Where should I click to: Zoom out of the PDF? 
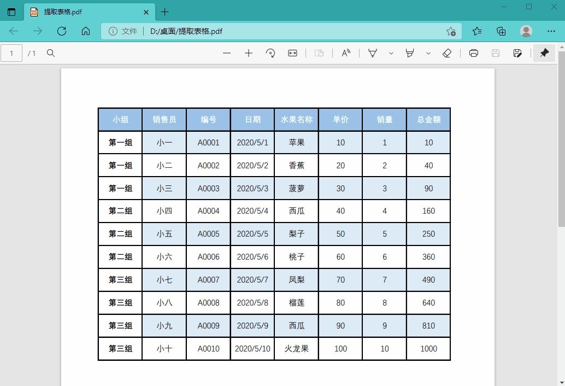coord(226,53)
